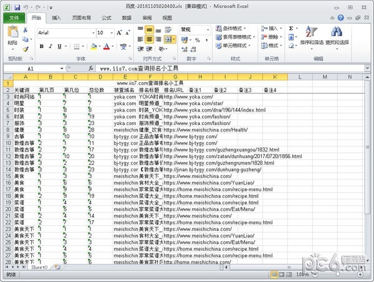The image size is (374, 282).
Task: Click the Clear eraser icon
Action: 291,45
